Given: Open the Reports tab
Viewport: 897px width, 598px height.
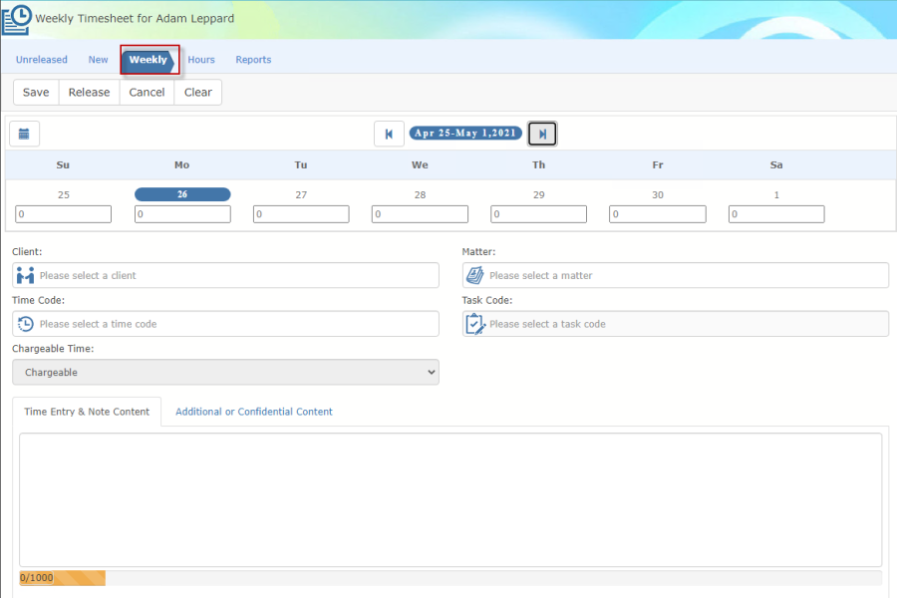Looking at the screenshot, I should (x=253, y=60).
